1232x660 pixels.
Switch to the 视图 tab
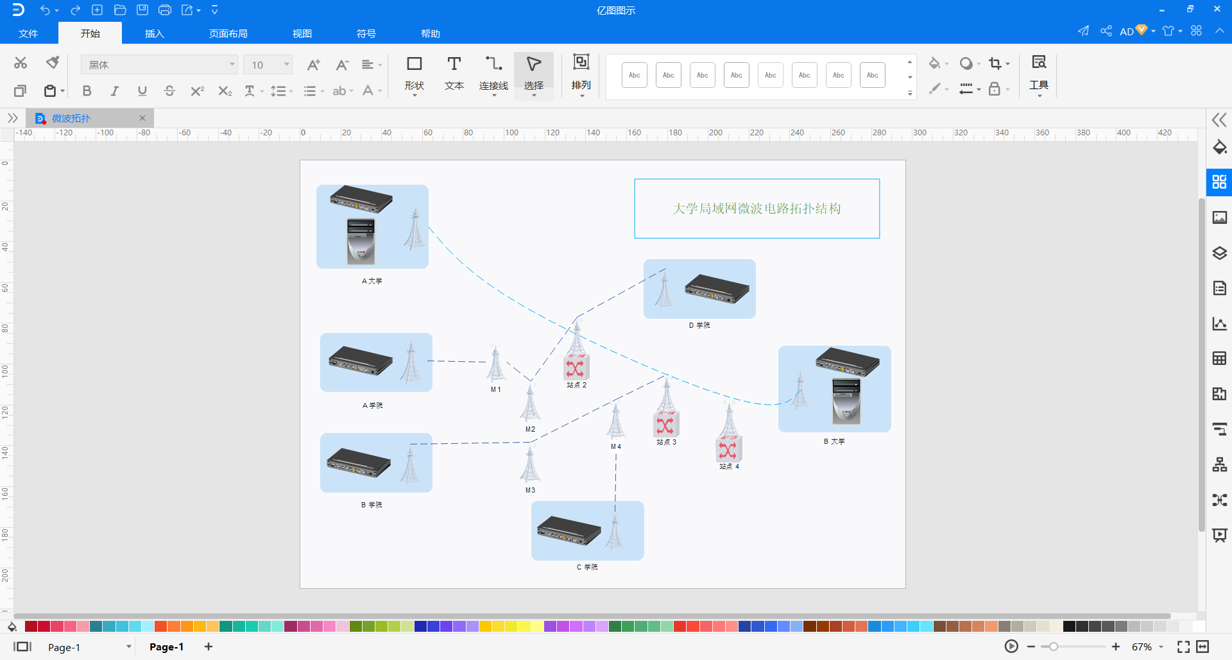[x=302, y=33]
